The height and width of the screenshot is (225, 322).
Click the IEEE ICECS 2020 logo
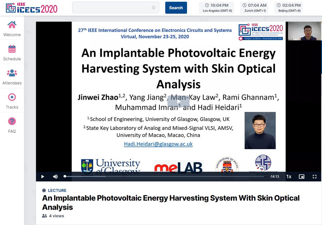pos(32,8)
